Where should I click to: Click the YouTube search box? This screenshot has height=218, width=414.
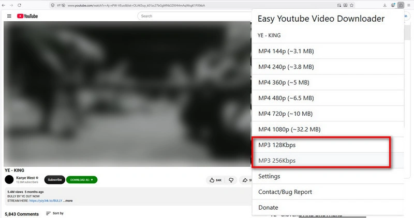194,16
